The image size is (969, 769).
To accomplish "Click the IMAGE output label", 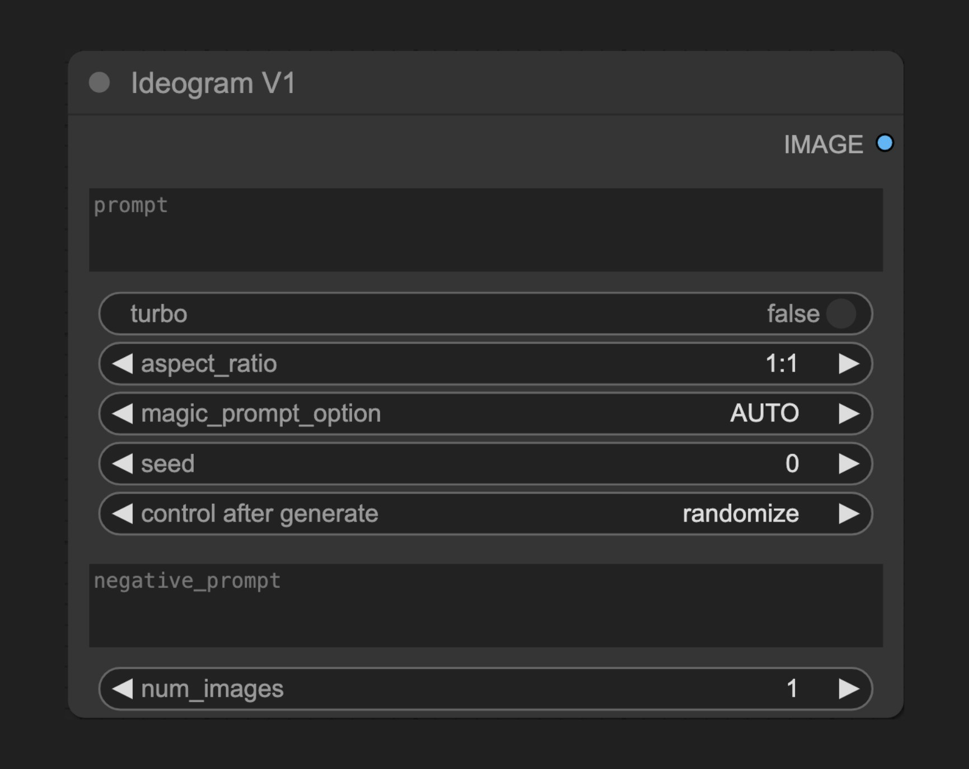I will (823, 144).
